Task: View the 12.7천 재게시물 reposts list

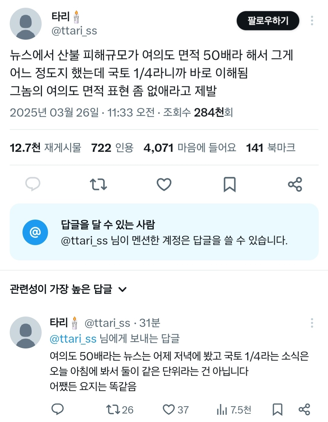Action: click(x=46, y=148)
